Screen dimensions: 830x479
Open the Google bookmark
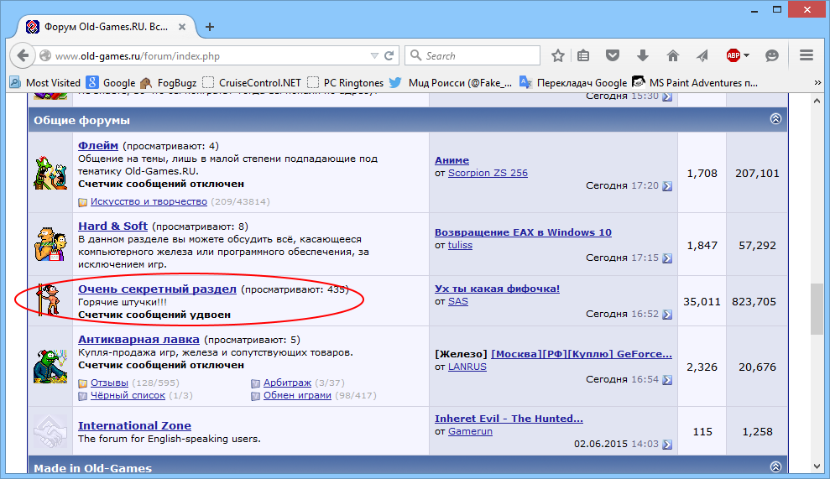(111, 82)
